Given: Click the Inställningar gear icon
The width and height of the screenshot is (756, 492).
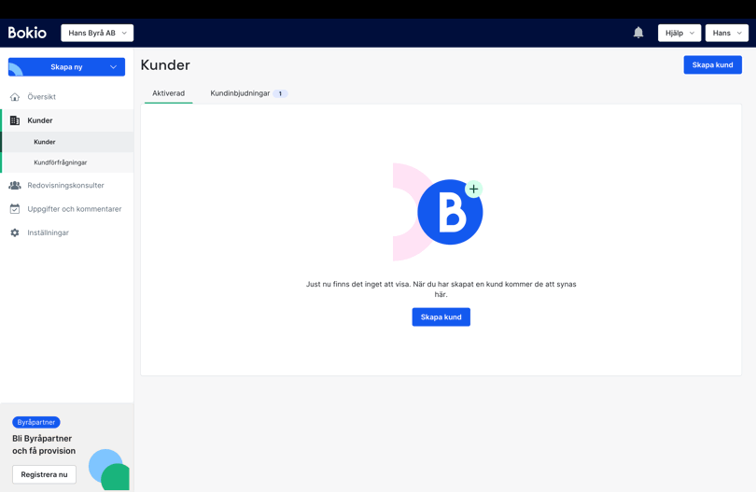Looking at the screenshot, I should [15, 232].
